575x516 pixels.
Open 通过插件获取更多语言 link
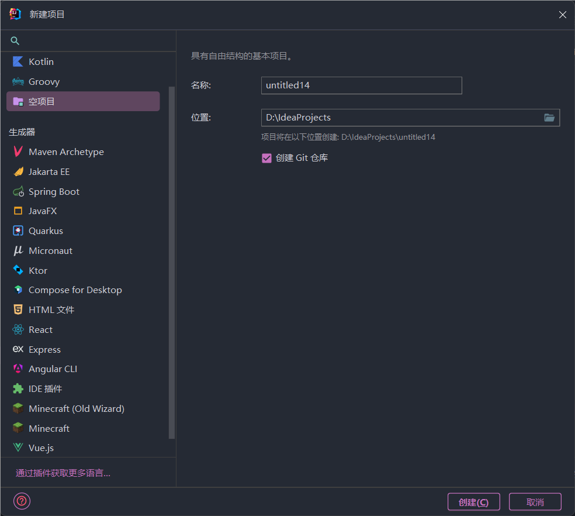63,473
